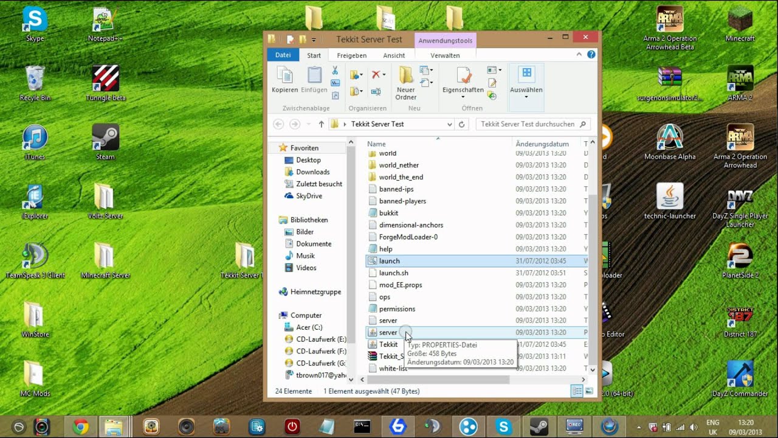
Task: Select SkyDrive in the navigation pane
Action: click(309, 196)
